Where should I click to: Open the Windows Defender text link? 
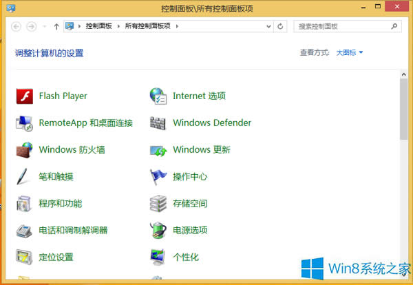click(212, 123)
